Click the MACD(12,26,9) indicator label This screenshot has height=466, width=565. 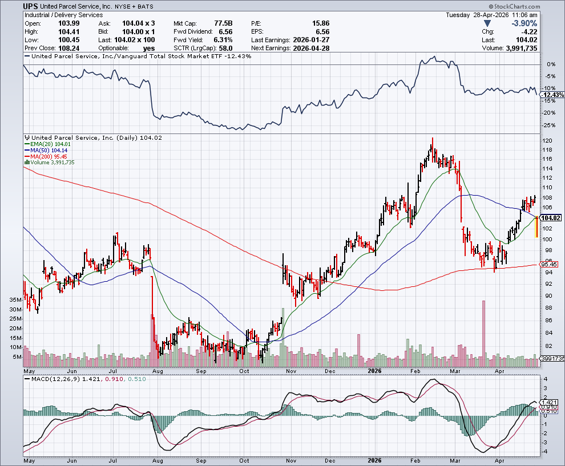(55, 378)
